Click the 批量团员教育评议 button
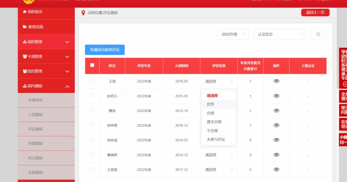Image resolution: width=347 pixels, height=182 pixels. (x=105, y=50)
